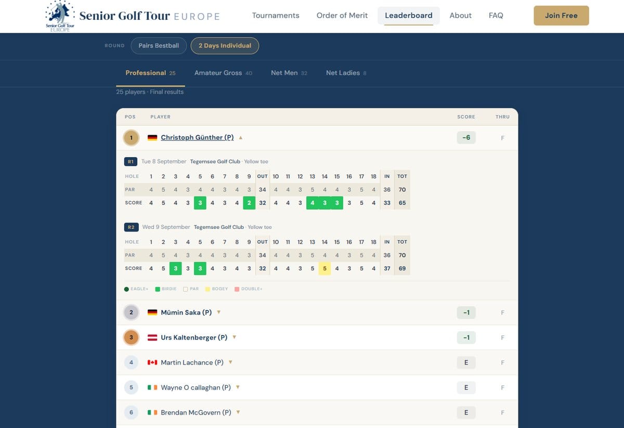The height and width of the screenshot is (428, 624).
Task: Expand Urs Kaltenberger's scorecard arrow
Action: (x=234, y=337)
